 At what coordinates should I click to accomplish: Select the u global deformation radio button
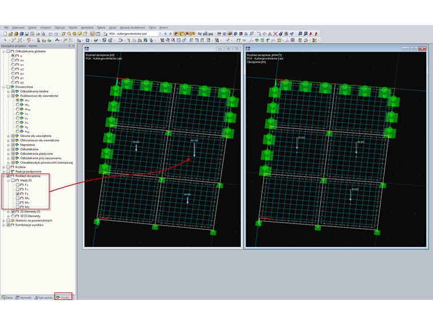click(13, 56)
